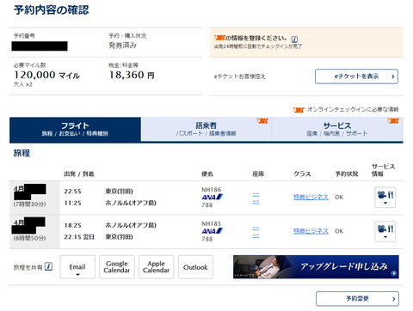Image resolution: width=413 pixels, height=311 pixels.
Task: Expand service info dropdown for NH185
Action: tap(385, 231)
